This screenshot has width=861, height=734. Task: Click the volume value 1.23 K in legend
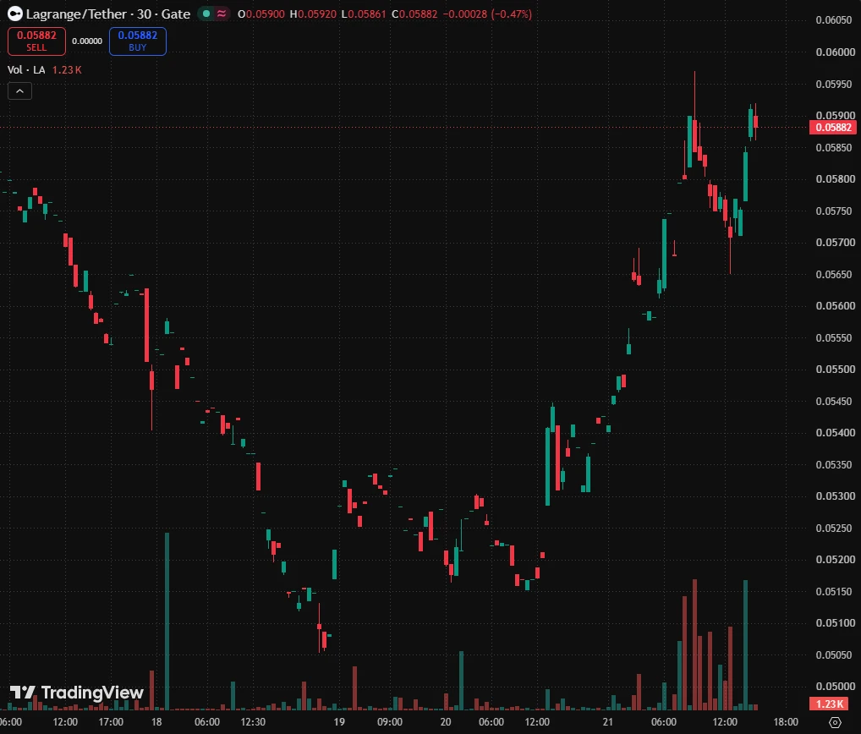(67, 69)
